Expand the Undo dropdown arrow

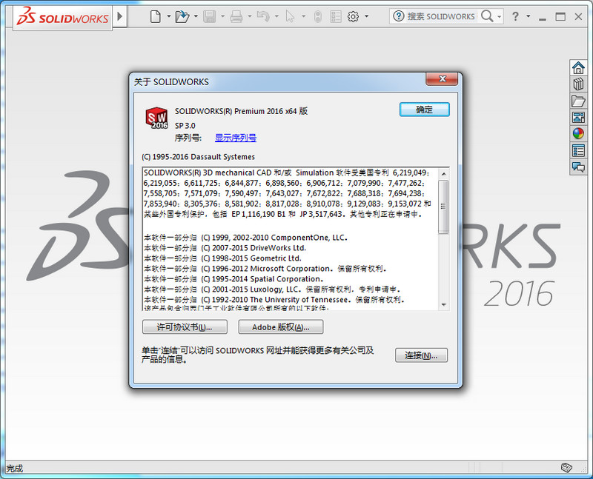click(x=276, y=16)
